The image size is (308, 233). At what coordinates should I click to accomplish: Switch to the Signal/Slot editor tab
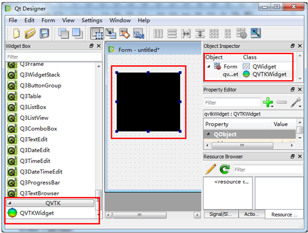point(221,214)
